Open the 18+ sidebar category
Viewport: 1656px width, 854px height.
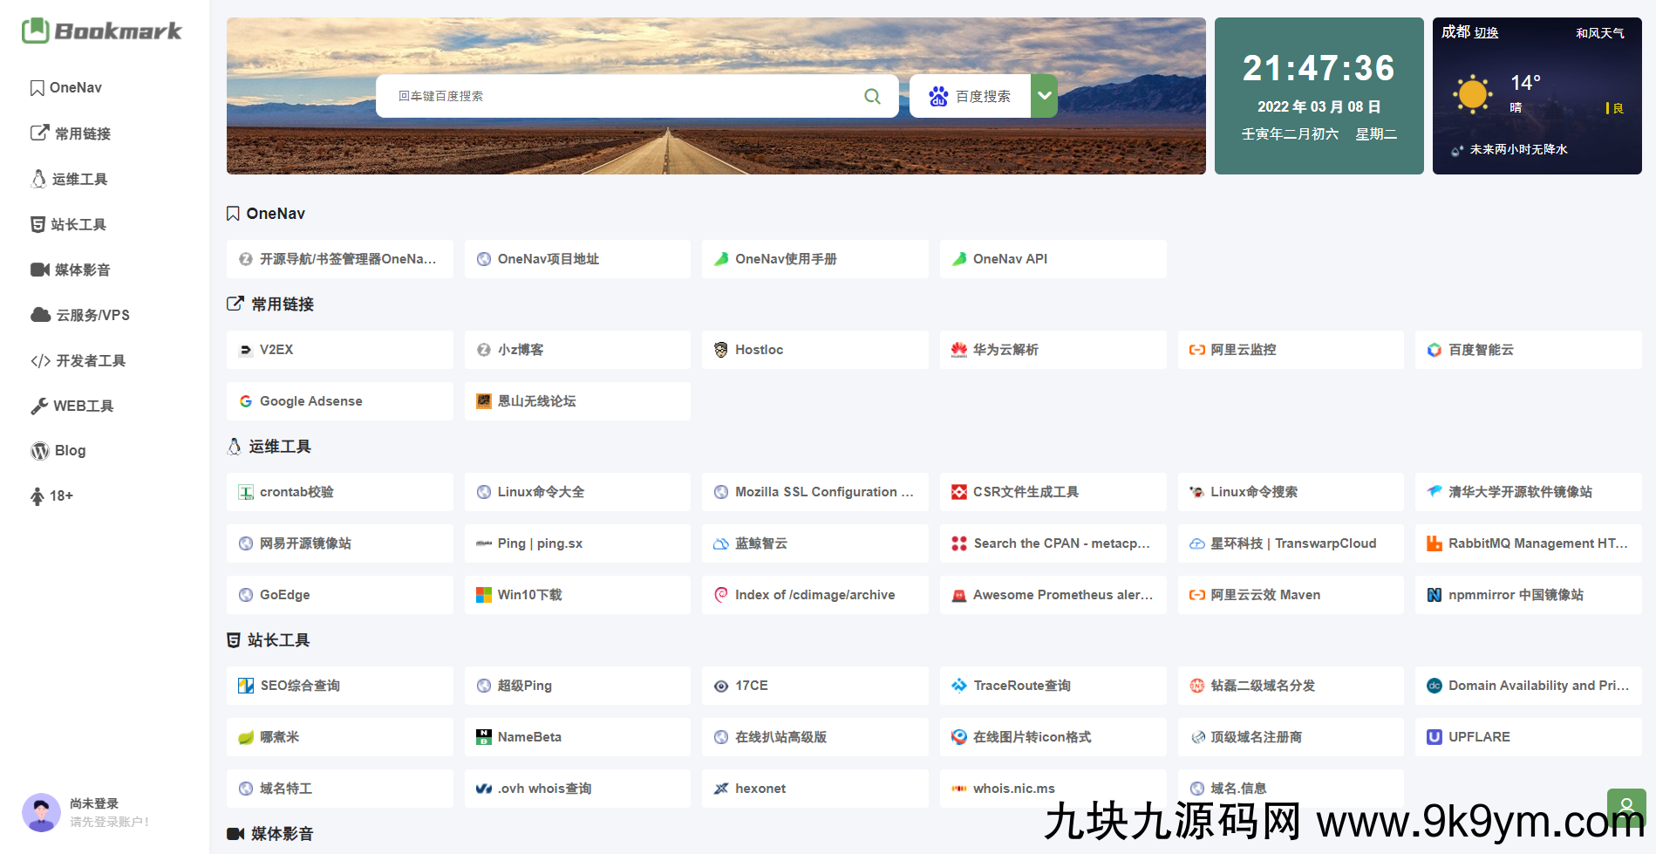[61, 495]
